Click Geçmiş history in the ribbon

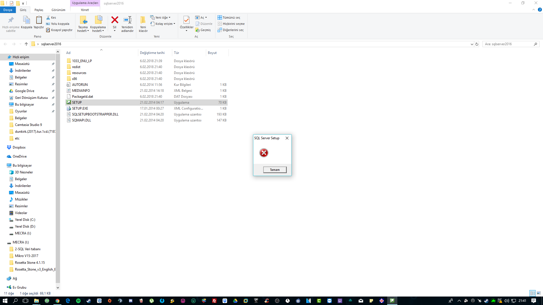(x=203, y=30)
